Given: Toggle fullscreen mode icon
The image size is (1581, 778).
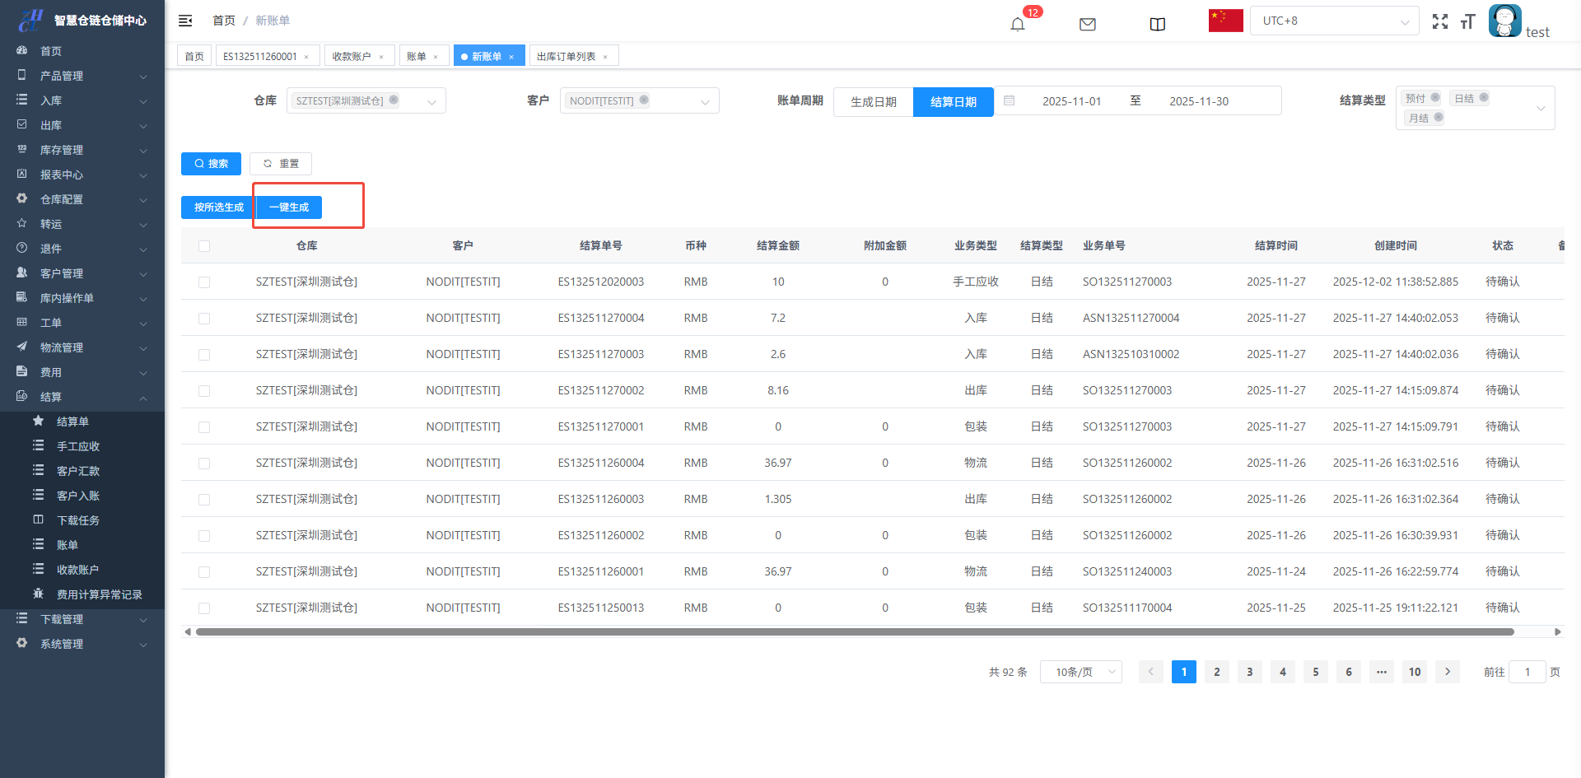Looking at the screenshot, I should click(x=1439, y=21).
